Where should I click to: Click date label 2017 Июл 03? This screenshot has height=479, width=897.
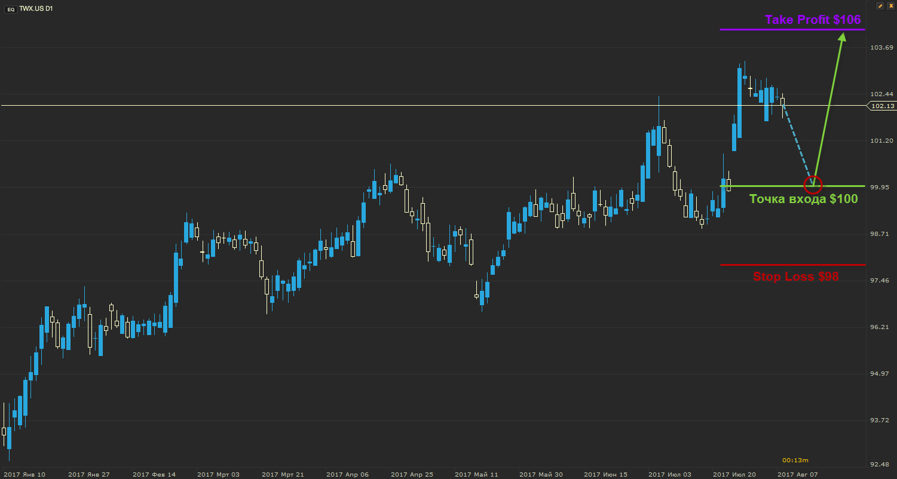pos(670,474)
